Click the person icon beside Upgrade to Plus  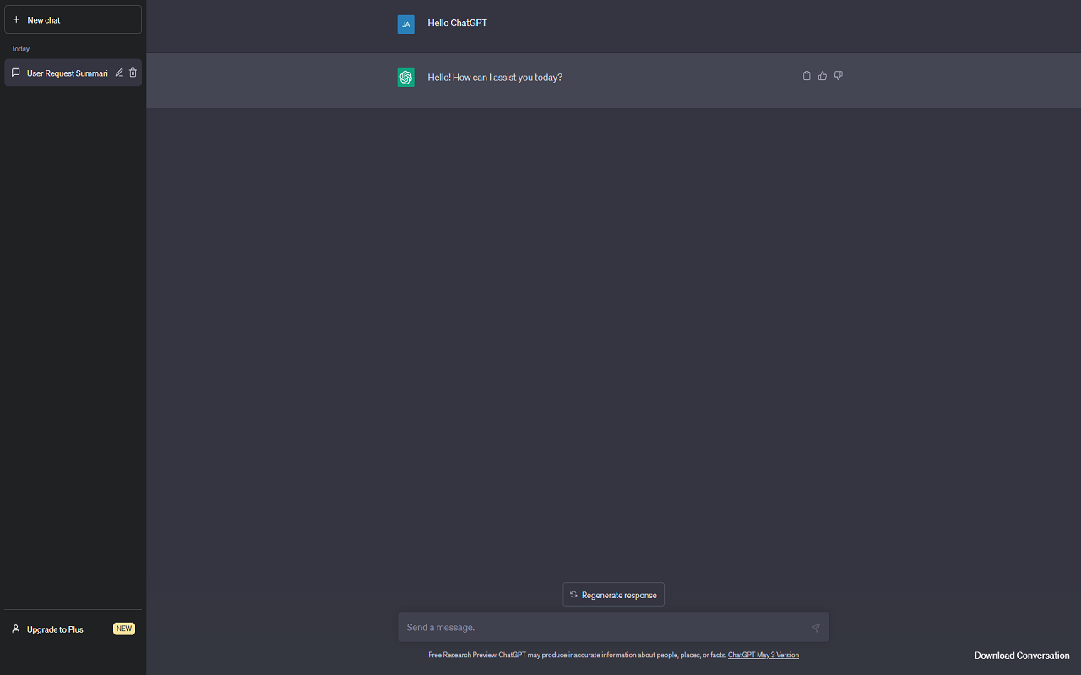(16, 629)
